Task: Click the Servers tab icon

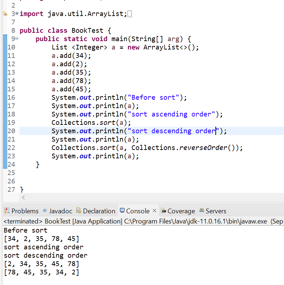Action: click(x=202, y=210)
